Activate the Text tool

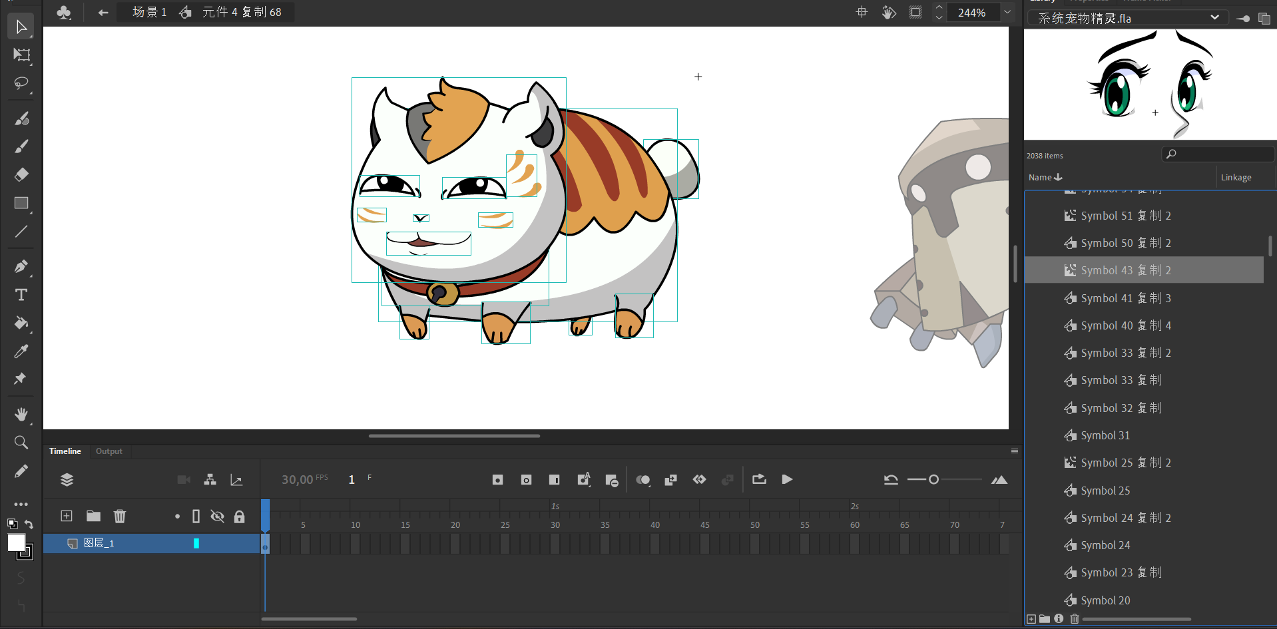pos(21,295)
